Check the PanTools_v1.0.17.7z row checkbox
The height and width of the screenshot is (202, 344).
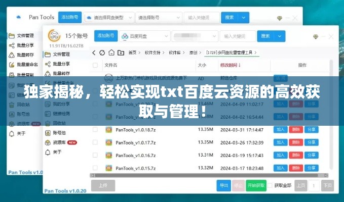(x=95, y=142)
